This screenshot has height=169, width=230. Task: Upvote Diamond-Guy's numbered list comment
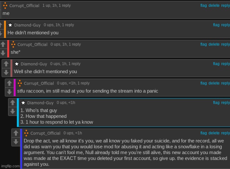(13, 103)
